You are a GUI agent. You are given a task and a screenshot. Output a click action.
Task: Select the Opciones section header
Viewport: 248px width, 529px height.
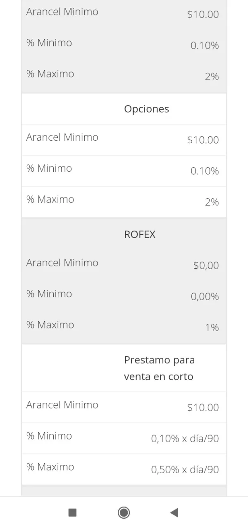tap(146, 109)
